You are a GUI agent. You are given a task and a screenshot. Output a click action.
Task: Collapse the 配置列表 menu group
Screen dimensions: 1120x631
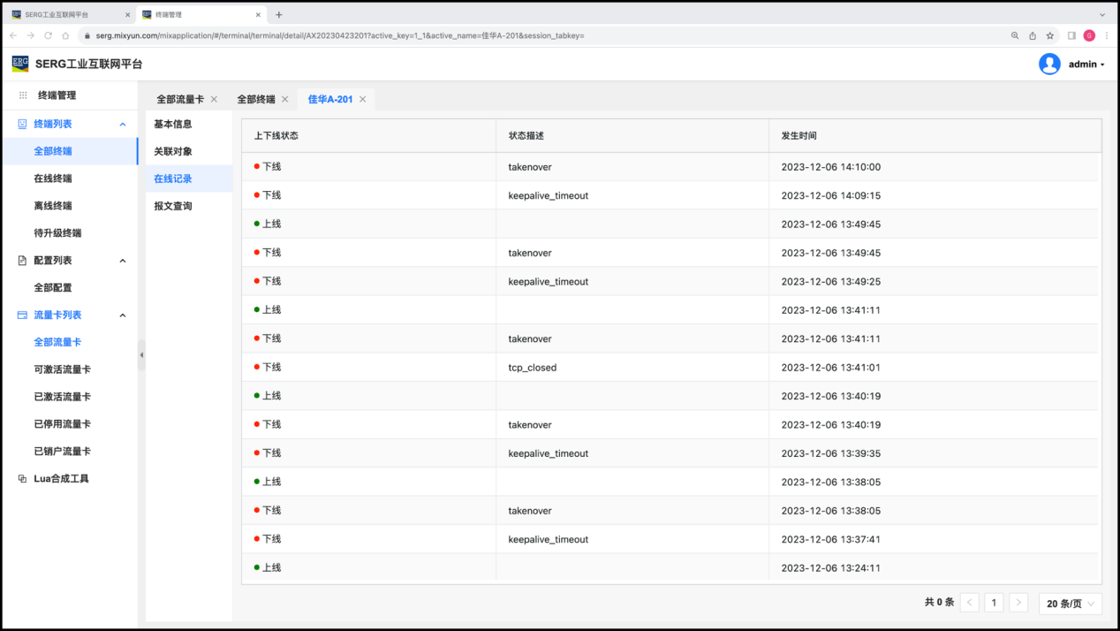[x=123, y=261]
